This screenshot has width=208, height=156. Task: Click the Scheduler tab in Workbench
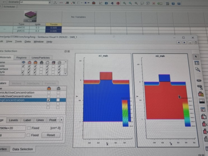tap(9, 7)
